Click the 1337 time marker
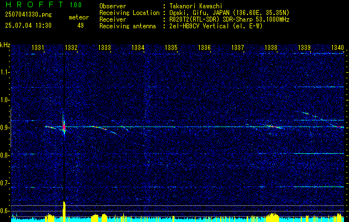 coord(237,47)
